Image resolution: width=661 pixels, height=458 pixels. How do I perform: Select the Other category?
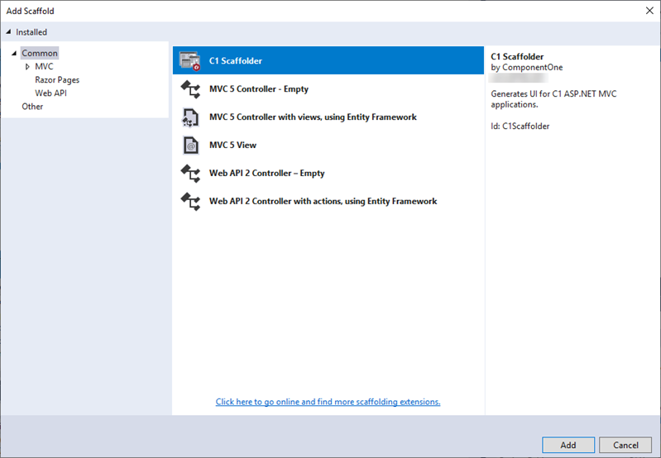[32, 107]
